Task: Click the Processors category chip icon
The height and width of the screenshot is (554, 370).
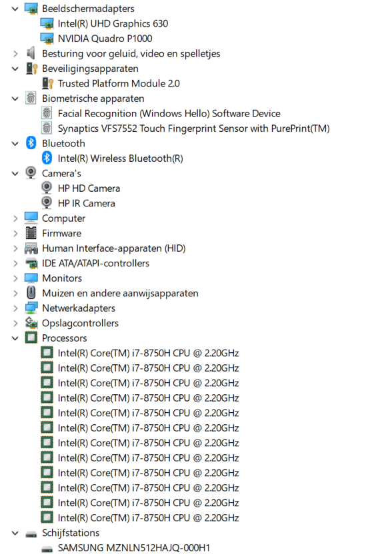Action: coord(31,338)
